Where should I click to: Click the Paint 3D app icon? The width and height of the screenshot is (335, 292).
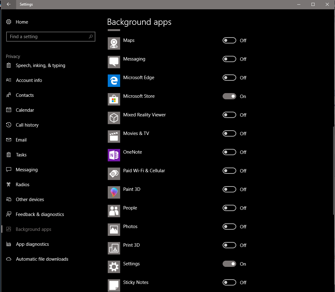click(x=114, y=192)
